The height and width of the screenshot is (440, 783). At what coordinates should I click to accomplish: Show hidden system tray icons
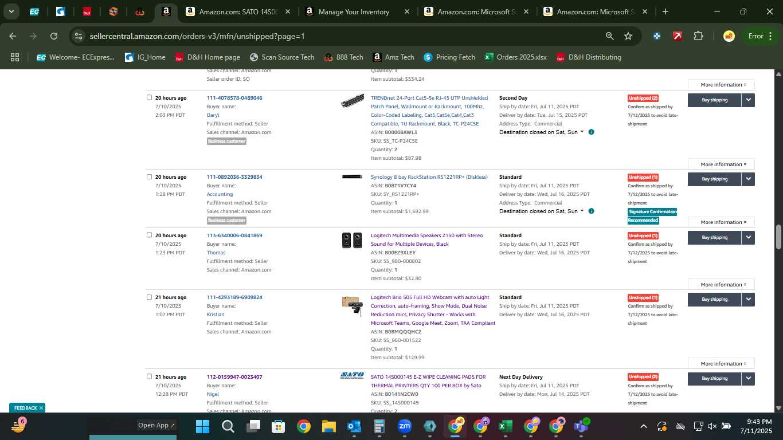tap(643, 426)
